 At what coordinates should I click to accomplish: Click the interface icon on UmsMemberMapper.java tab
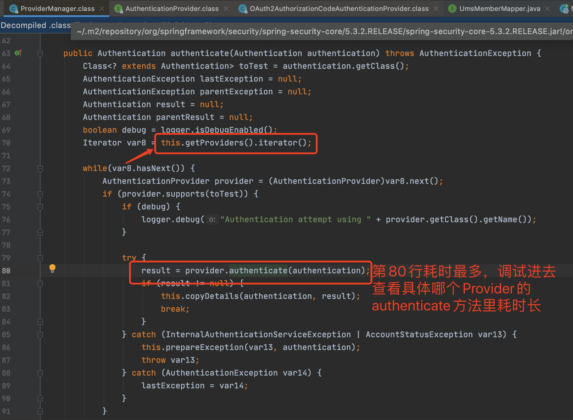click(x=452, y=9)
